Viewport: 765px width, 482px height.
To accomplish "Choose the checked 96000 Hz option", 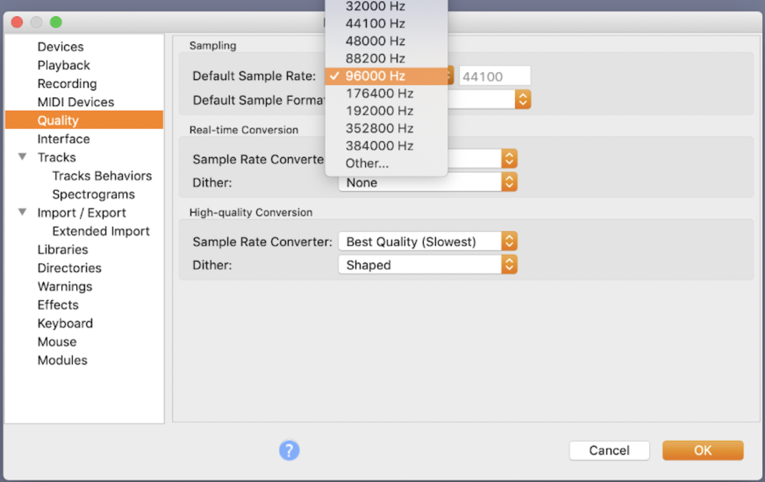I will [x=375, y=76].
